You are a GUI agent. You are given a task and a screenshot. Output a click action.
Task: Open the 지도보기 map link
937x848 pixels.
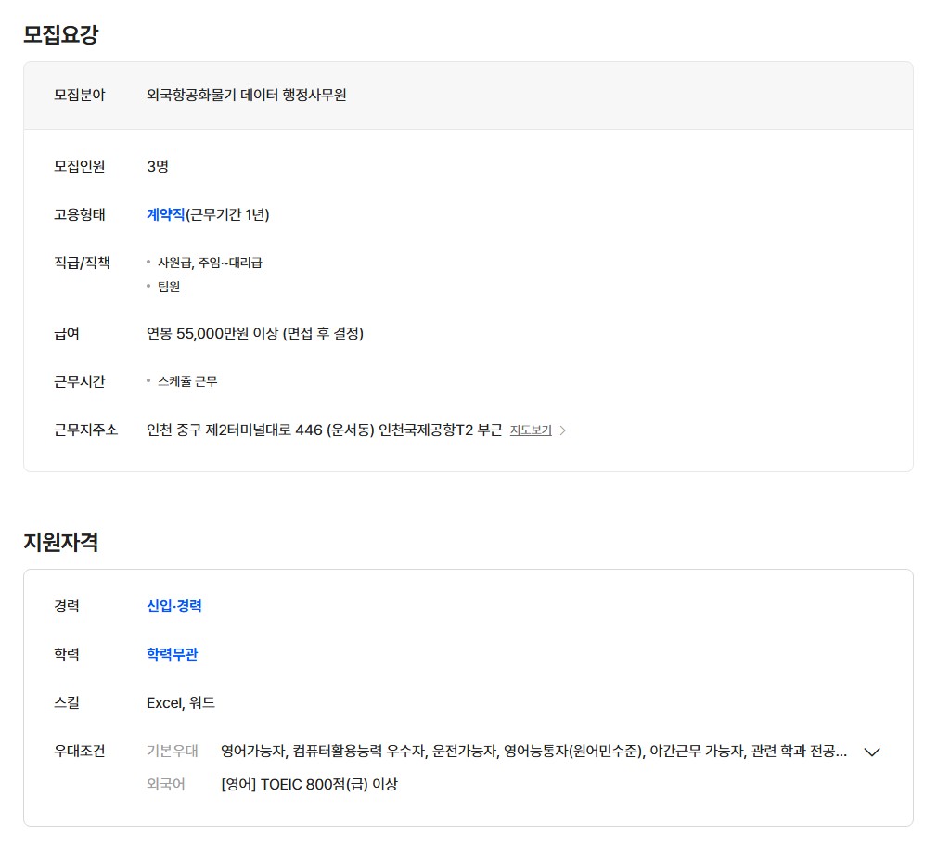point(531,430)
